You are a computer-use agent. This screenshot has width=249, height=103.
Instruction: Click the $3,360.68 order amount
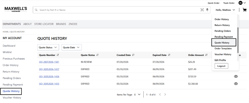(x=193, y=84)
